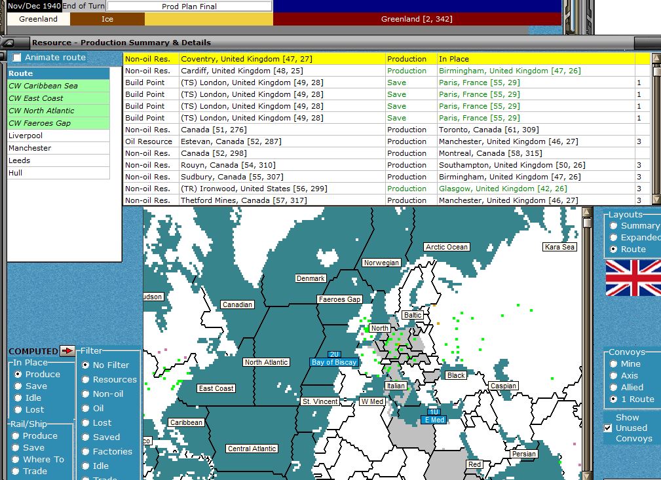This screenshot has width=661, height=480.
Task: Select CW Faeroes Gap in Route list
Action: click(x=58, y=123)
